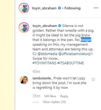Click the 35m comment timestamp
Image resolution: width=101 pixels, height=110 pixels.
pyautogui.click(x=36, y=96)
